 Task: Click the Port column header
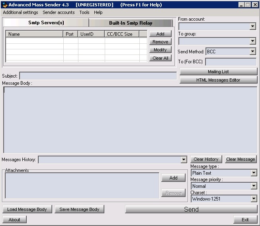click(70, 34)
